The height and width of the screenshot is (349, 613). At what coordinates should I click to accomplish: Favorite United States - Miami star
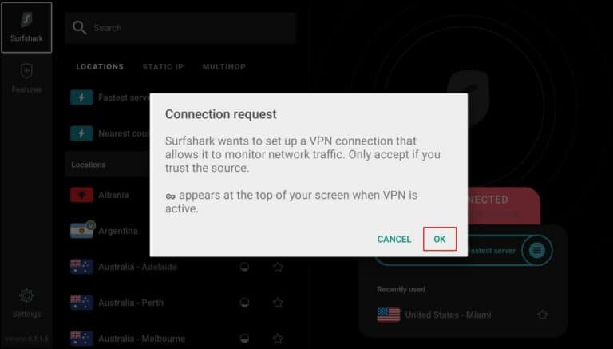(x=542, y=315)
